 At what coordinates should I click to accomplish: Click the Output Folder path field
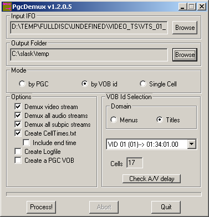pyautogui.click(x=89, y=55)
